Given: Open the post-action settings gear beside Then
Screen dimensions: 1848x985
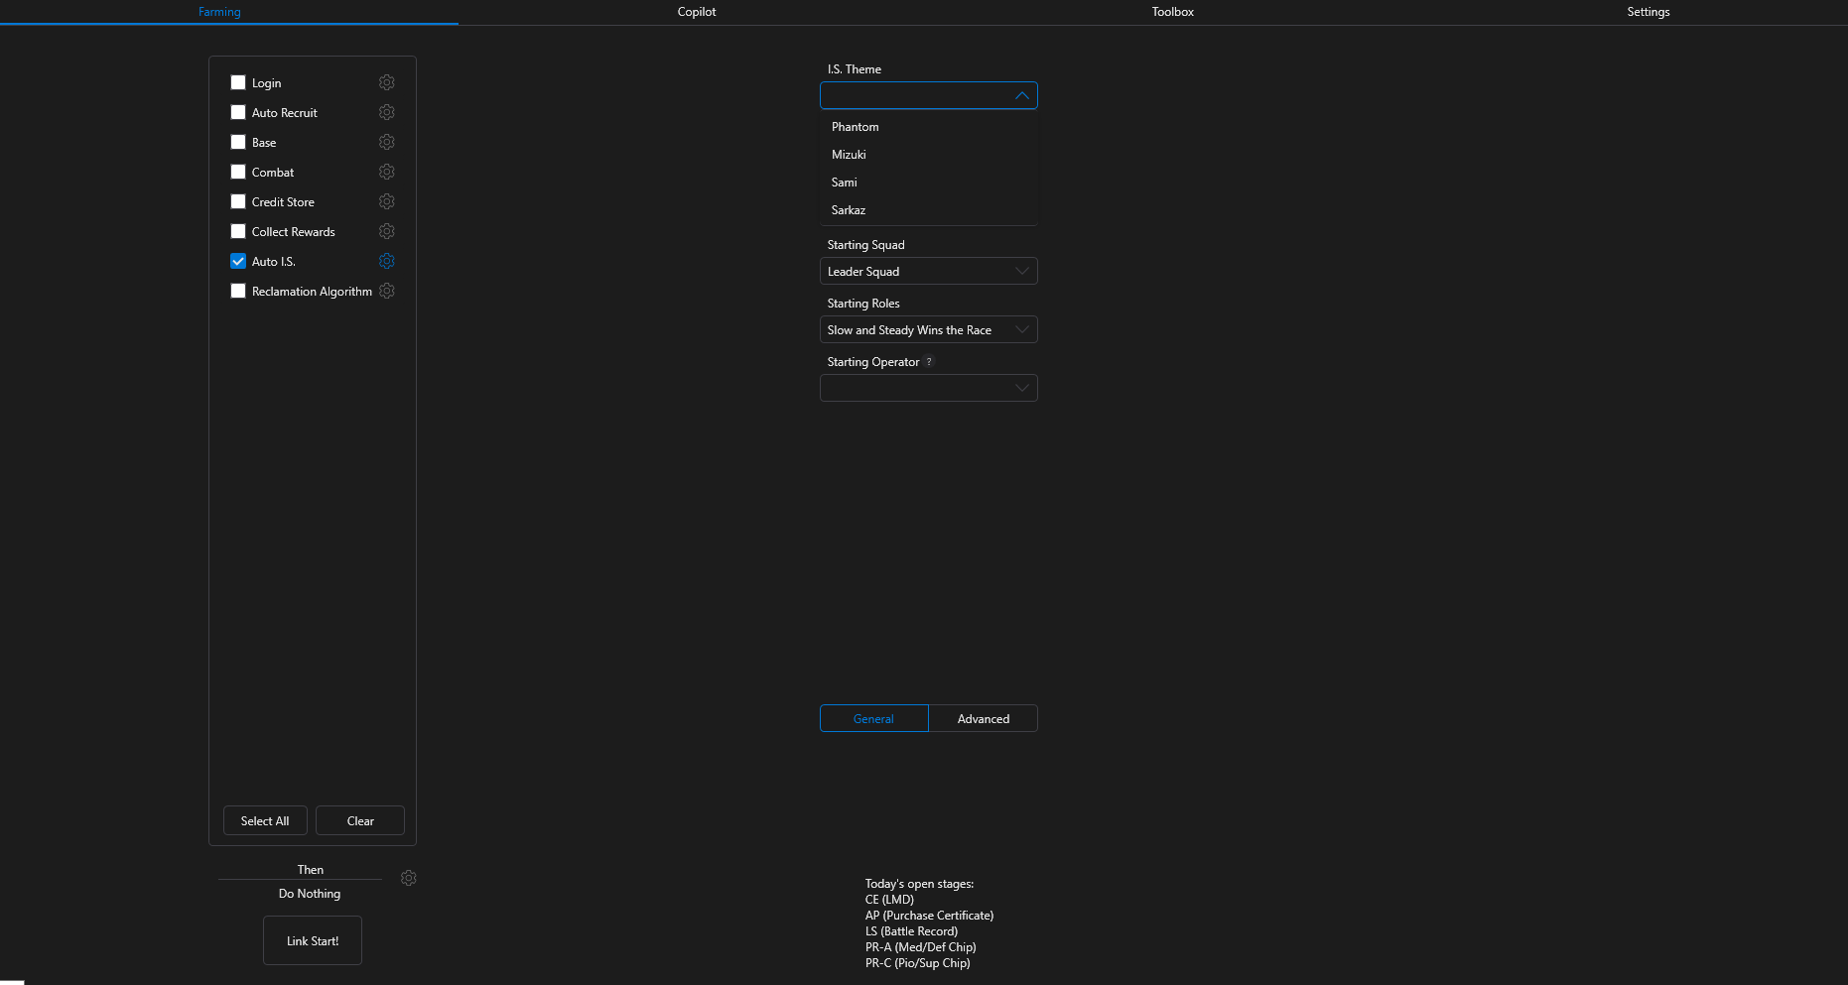Looking at the screenshot, I should [x=409, y=878].
